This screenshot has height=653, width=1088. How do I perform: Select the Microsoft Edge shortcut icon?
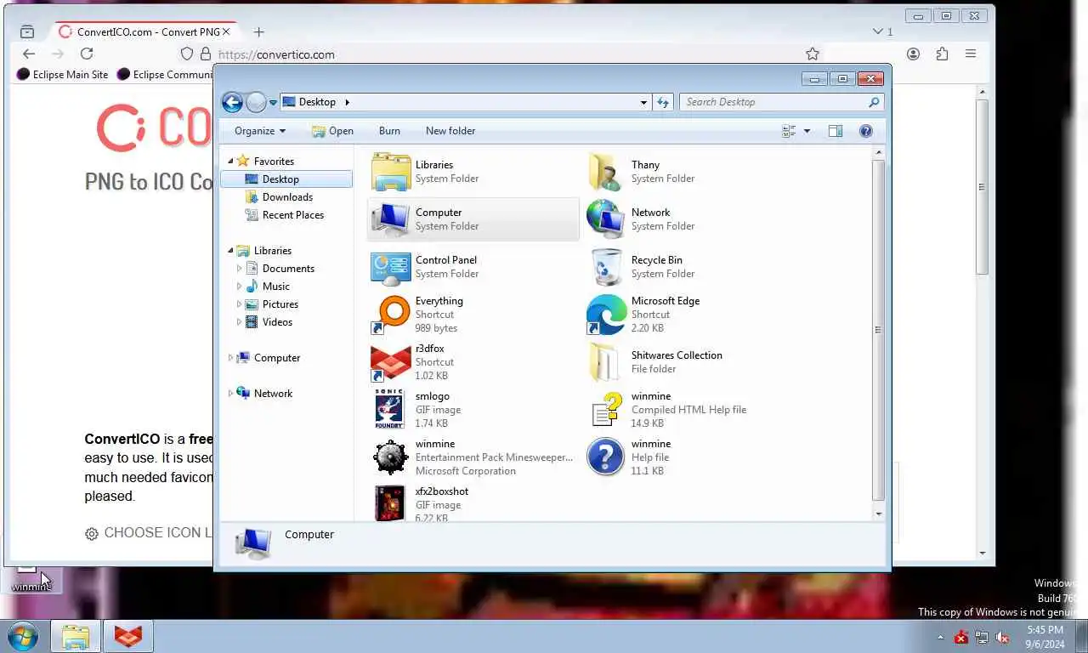605,315
